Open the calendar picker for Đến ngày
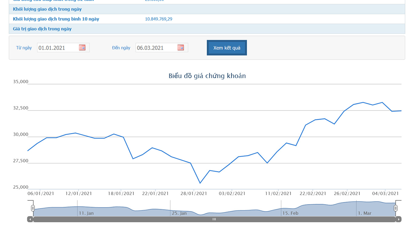This screenshot has height=232, width=414. (x=181, y=47)
